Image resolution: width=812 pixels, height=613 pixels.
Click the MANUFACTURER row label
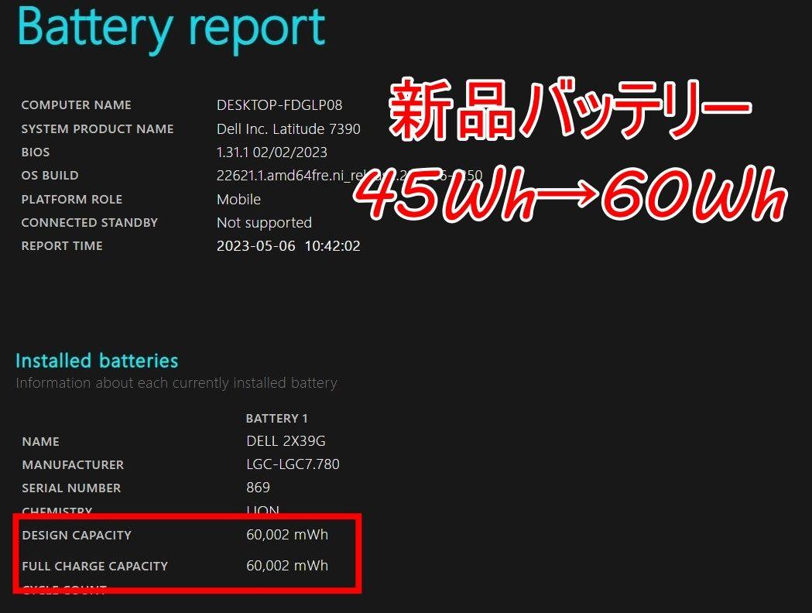[73, 465]
